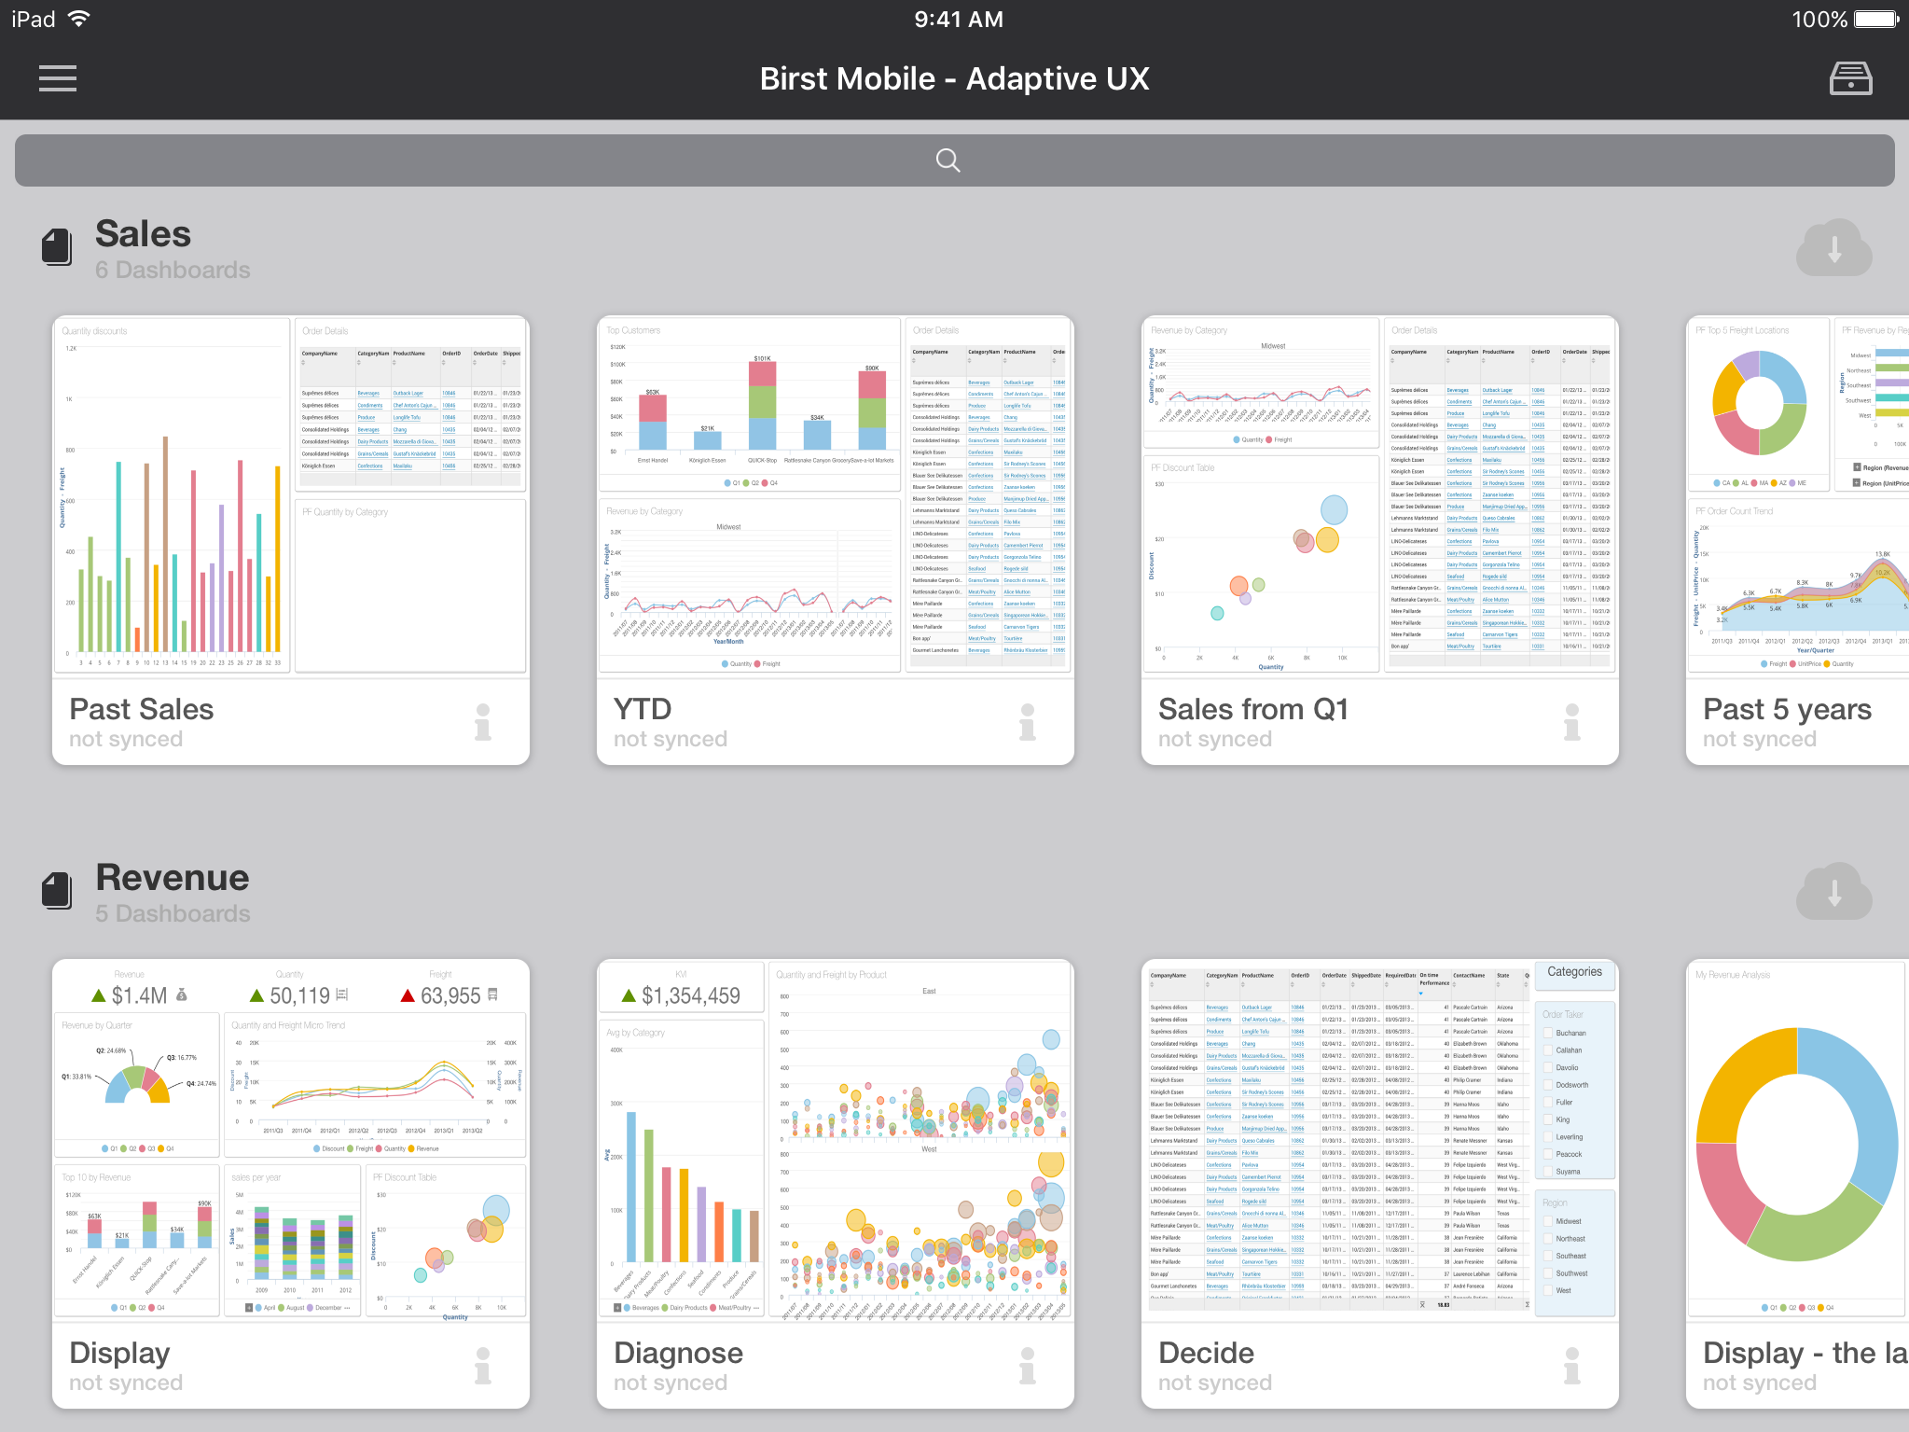Download the Sales collection via cloud icon
This screenshot has height=1432, width=1909.
(1833, 249)
